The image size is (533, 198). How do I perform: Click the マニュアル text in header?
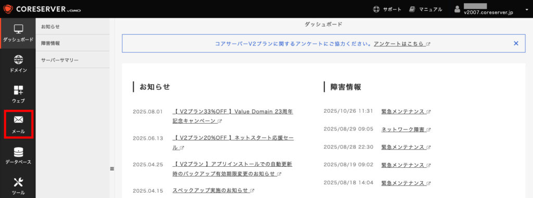click(x=430, y=9)
